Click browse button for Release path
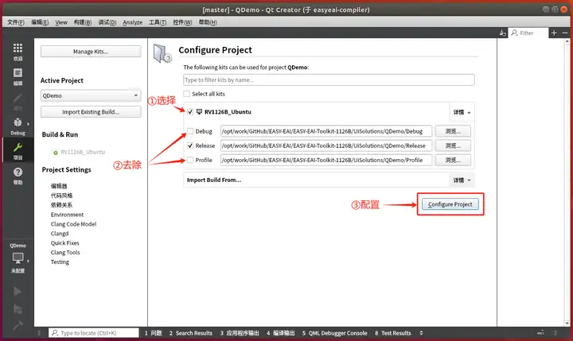The width and height of the screenshot is (573, 341). click(x=453, y=145)
